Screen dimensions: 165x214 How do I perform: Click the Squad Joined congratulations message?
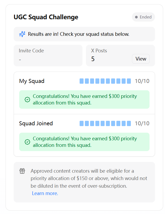coord(85,142)
